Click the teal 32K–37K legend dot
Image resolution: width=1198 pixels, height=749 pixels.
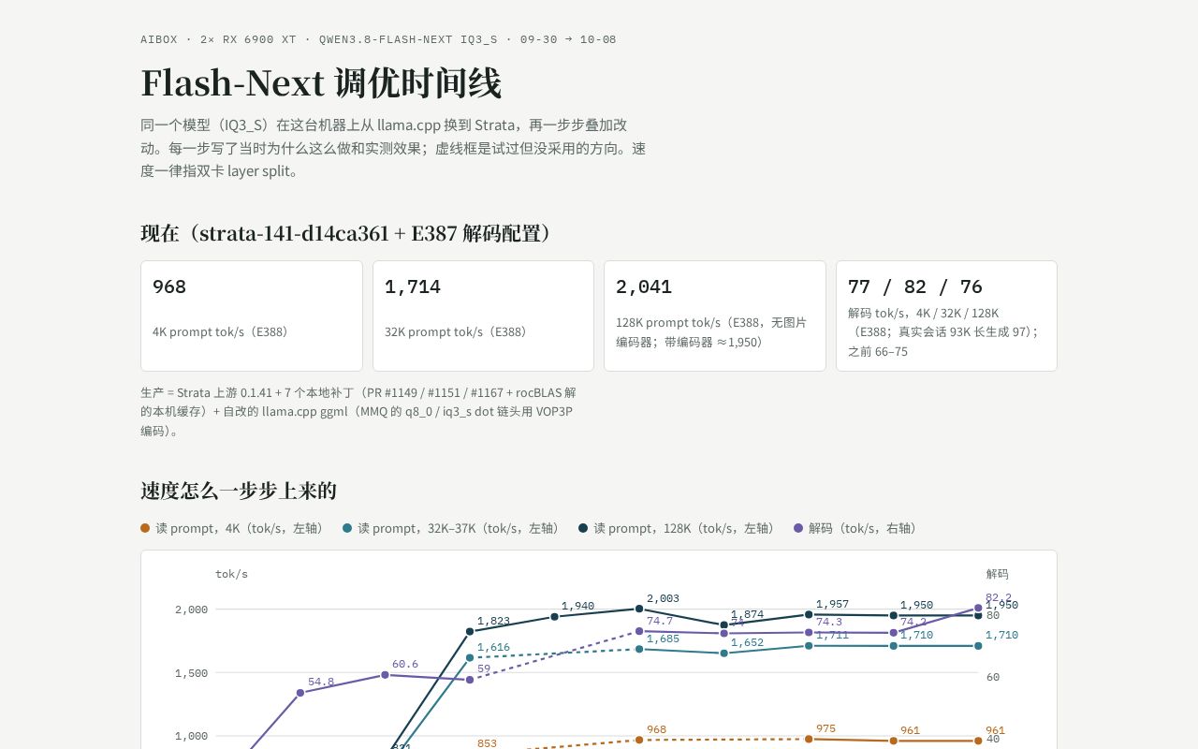(x=347, y=528)
